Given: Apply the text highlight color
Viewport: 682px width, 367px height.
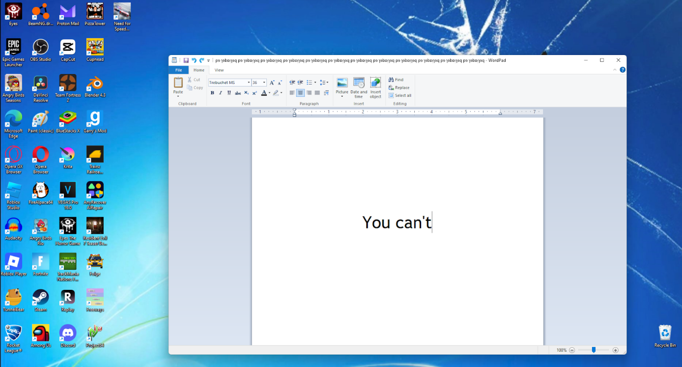Looking at the screenshot, I should [x=276, y=93].
